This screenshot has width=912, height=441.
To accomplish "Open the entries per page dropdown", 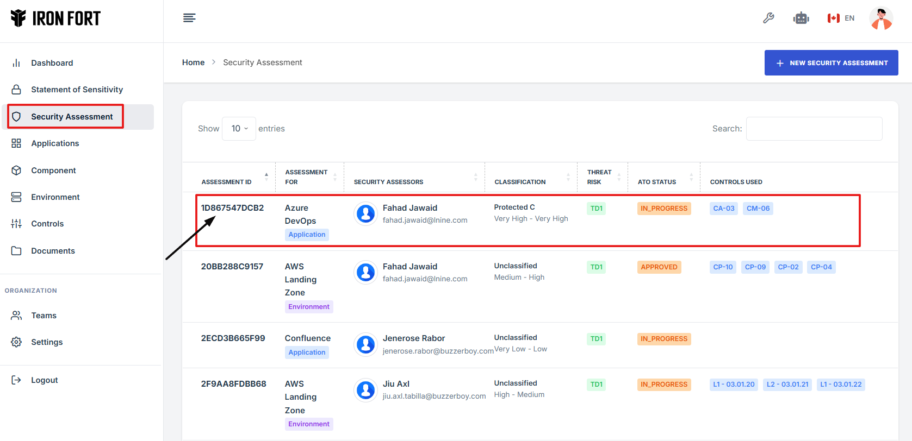I will point(239,129).
